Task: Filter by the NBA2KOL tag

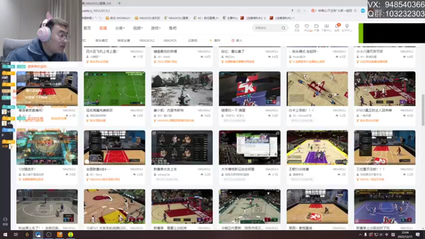Action: pyautogui.click(x=170, y=40)
